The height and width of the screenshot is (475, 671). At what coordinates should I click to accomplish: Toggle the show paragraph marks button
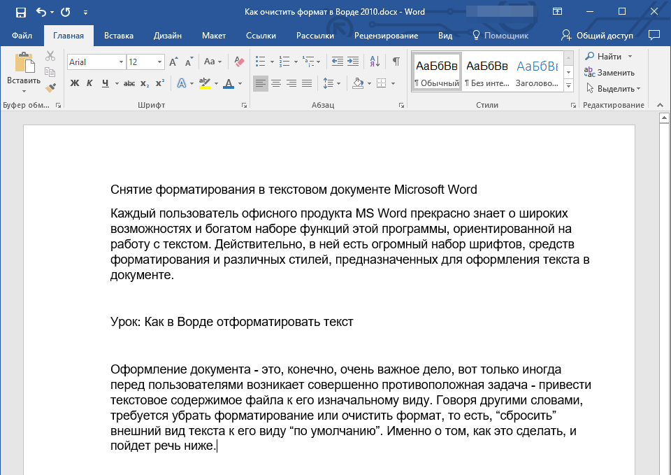pos(396,62)
